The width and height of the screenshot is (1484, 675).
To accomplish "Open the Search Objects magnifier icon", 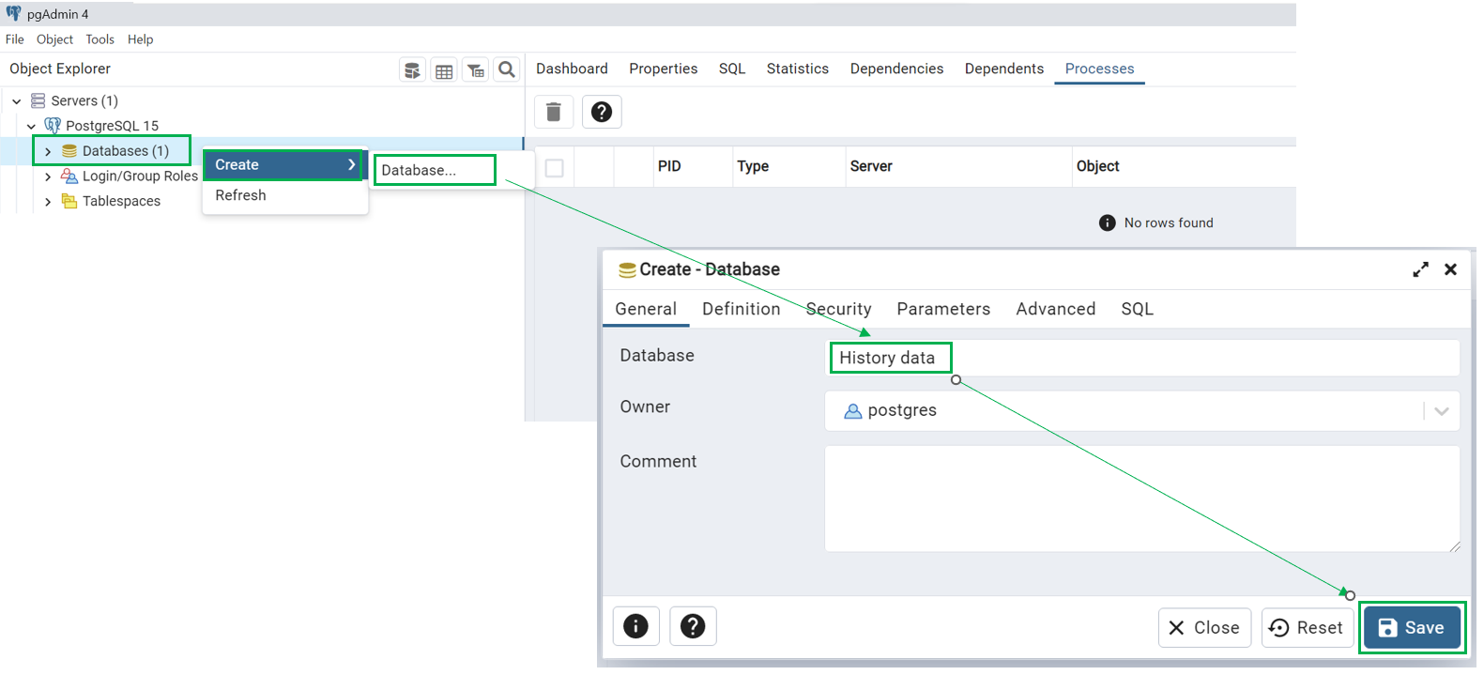I will tap(507, 69).
